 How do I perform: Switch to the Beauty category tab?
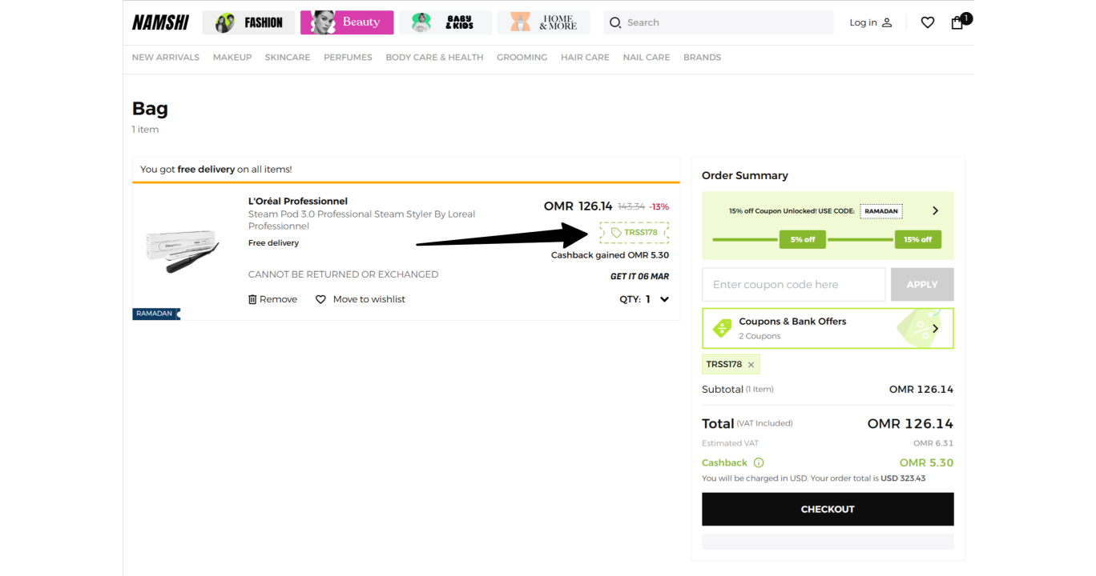click(x=347, y=22)
